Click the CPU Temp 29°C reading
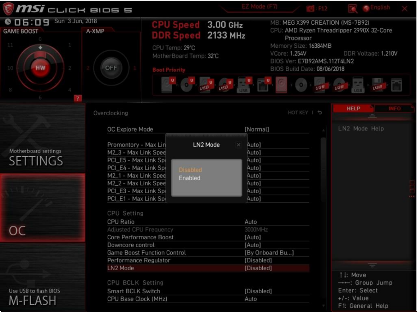Screen dimensions: 417x312 (x=173, y=48)
